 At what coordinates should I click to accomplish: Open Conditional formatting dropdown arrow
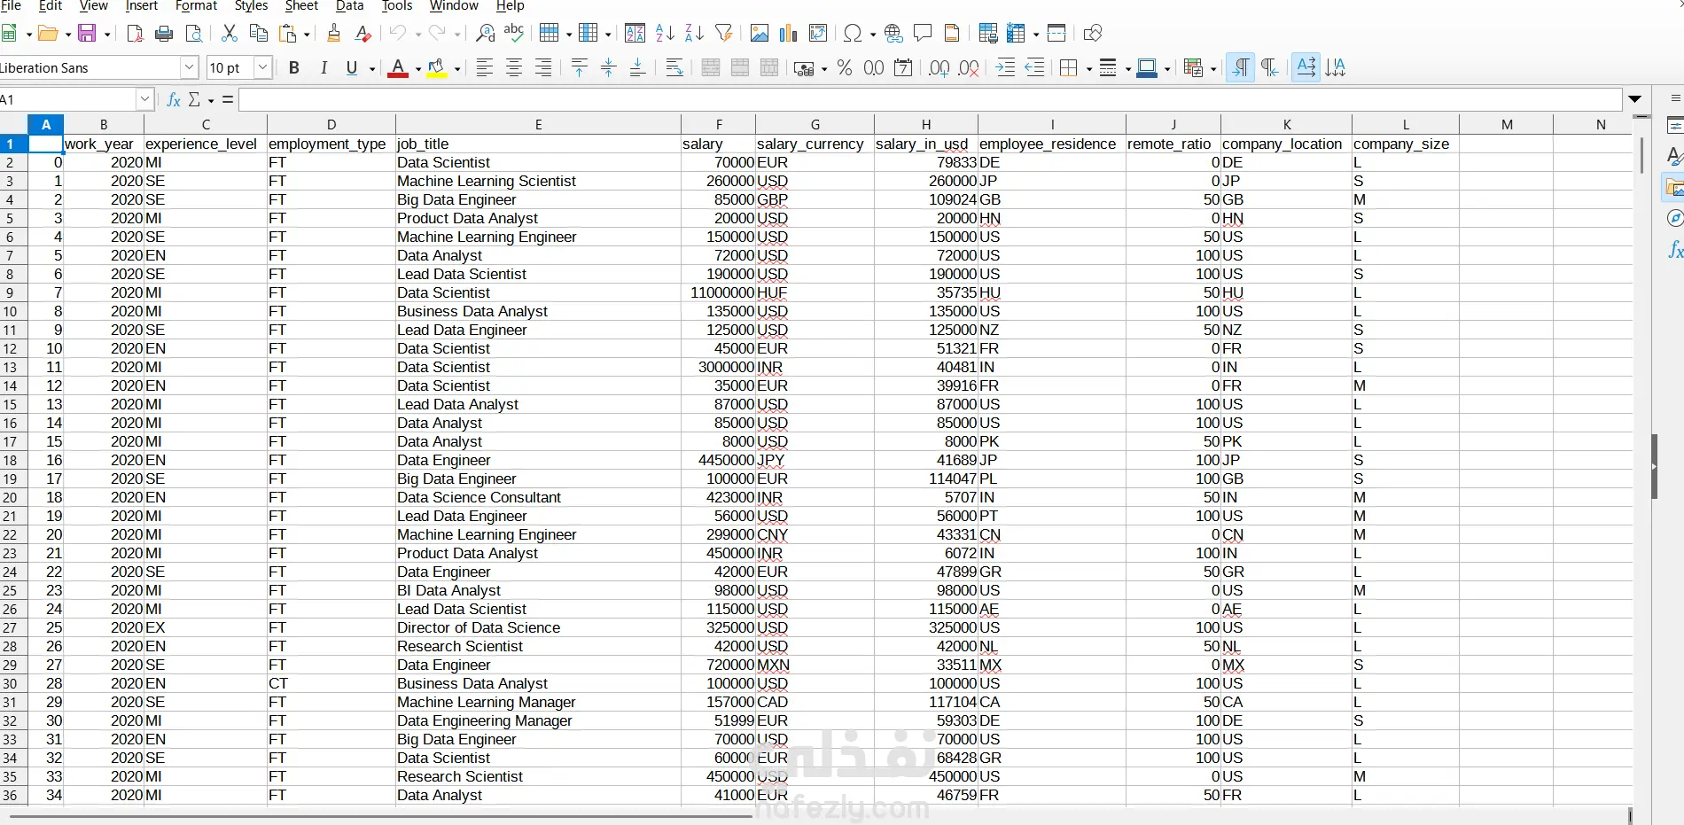(1212, 68)
